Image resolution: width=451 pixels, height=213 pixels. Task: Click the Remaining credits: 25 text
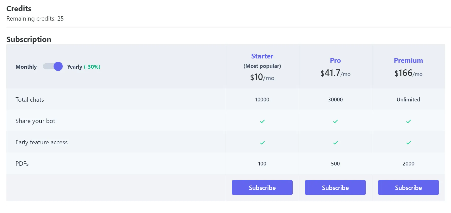[x=35, y=19]
